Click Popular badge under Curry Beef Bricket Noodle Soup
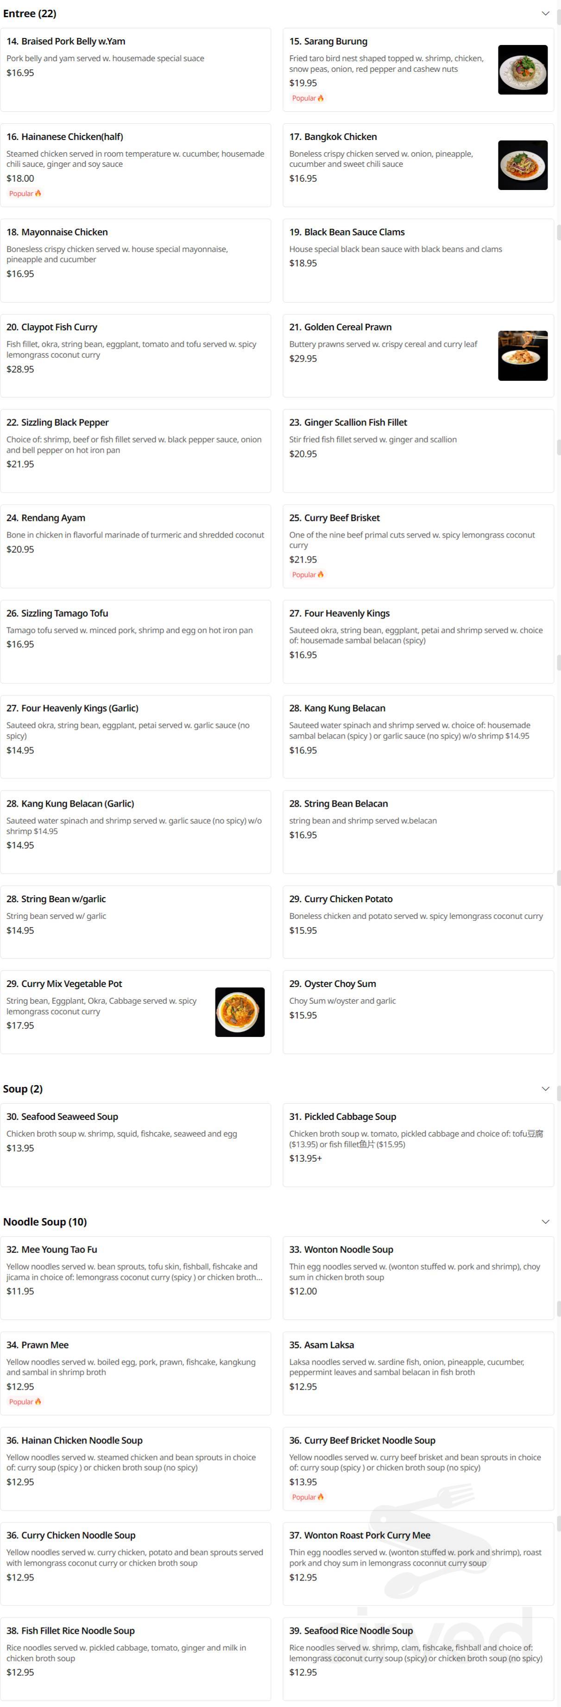The height and width of the screenshot is (1707, 561). click(x=308, y=1497)
